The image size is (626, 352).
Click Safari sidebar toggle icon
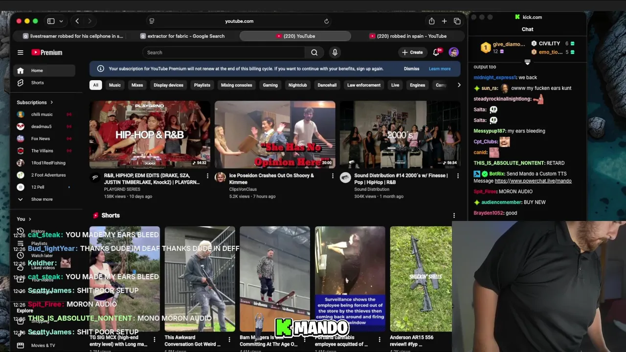51,21
